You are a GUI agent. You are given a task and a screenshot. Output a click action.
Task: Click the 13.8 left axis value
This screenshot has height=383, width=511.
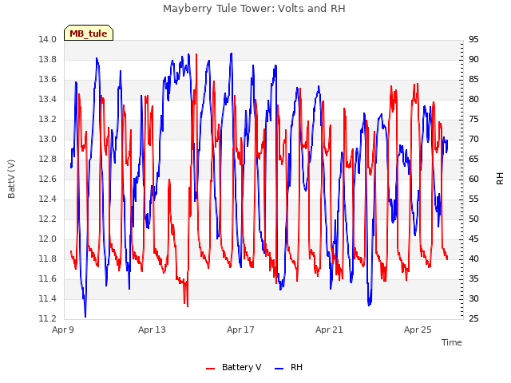tap(48, 60)
